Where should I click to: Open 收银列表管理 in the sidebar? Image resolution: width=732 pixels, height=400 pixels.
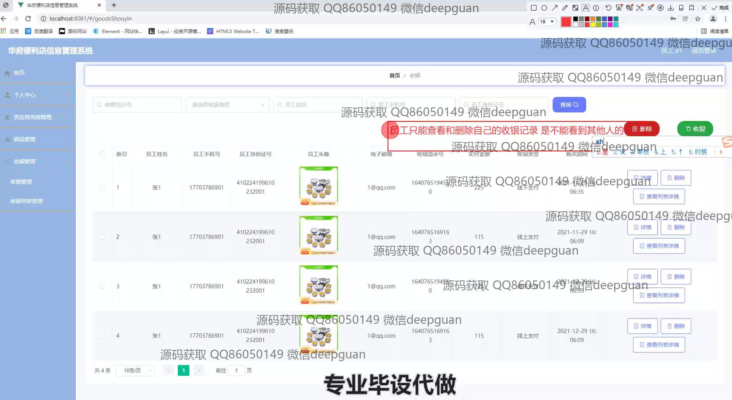[27, 201]
